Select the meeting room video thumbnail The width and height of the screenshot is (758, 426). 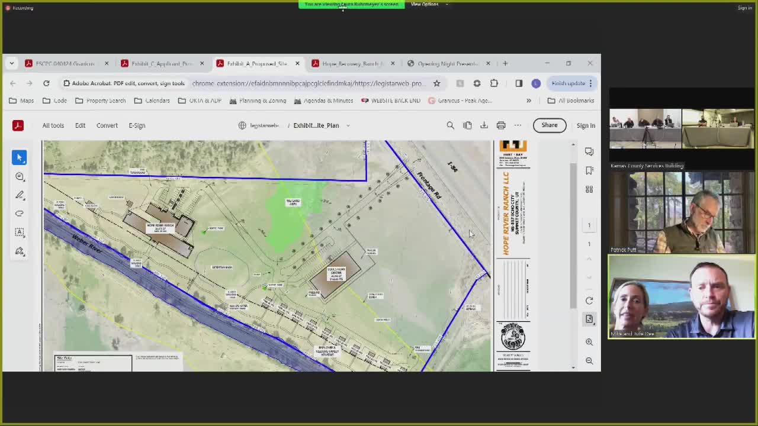pyautogui.click(x=682, y=128)
